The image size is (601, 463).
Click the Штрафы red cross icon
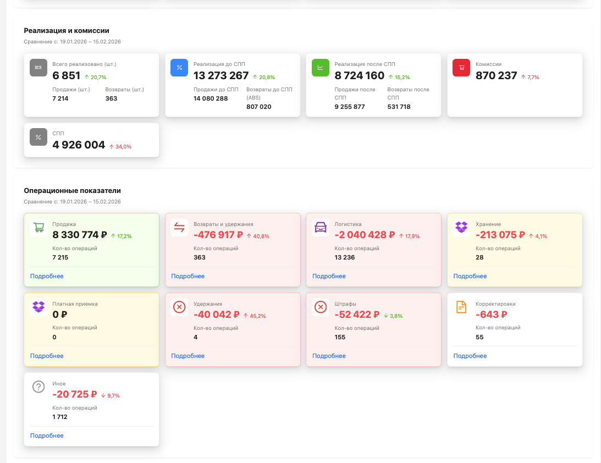pos(321,307)
